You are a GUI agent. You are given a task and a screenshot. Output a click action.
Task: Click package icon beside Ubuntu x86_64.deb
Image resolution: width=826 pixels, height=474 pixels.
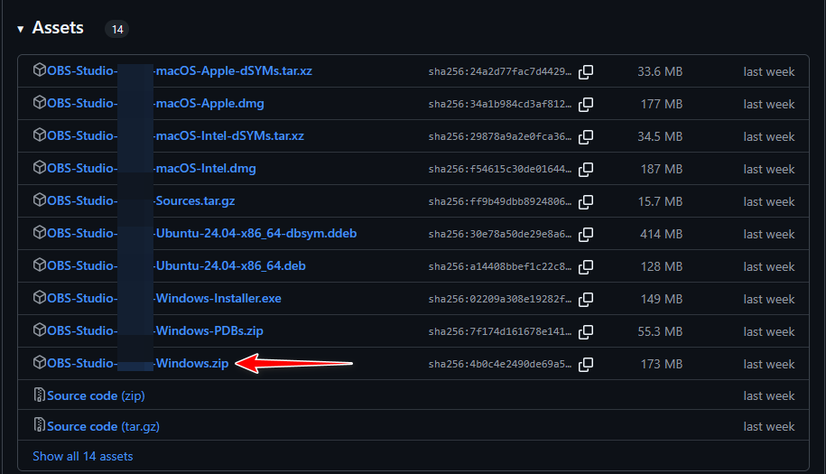[x=40, y=265]
